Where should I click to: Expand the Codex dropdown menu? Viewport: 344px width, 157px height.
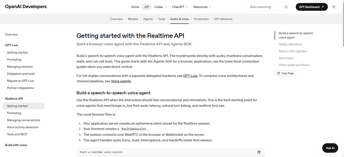pyautogui.click(x=160, y=7)
